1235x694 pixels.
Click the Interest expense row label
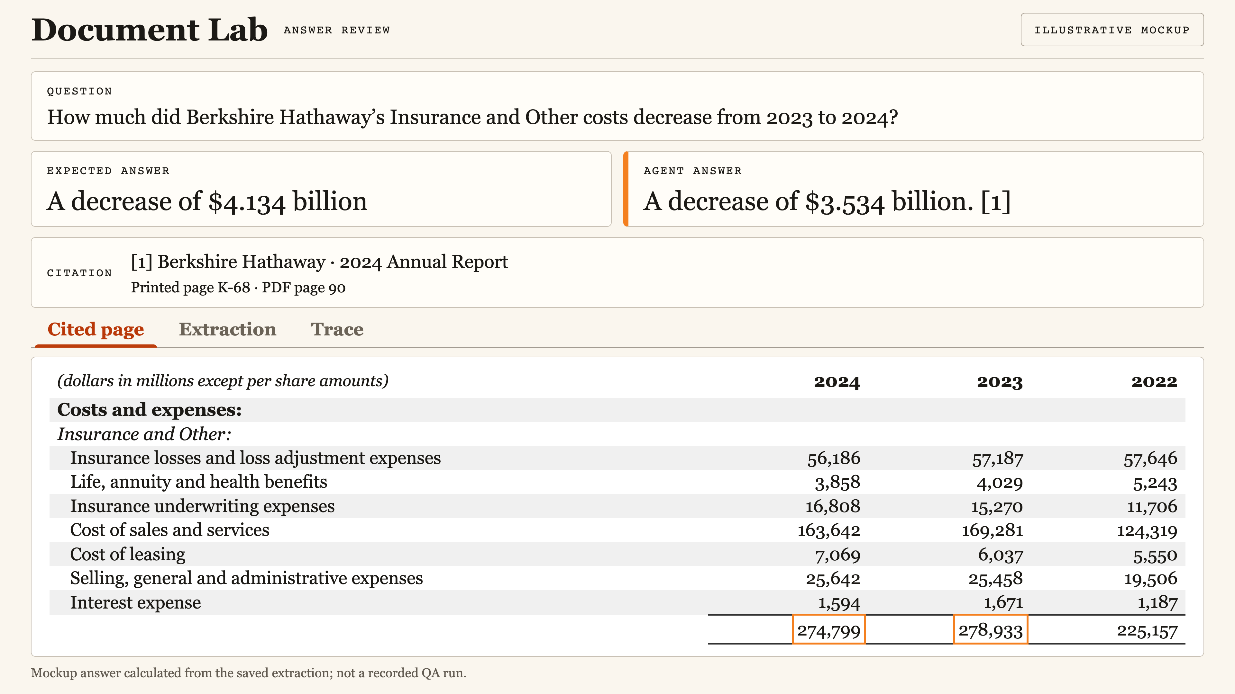[x=135, y=602]
